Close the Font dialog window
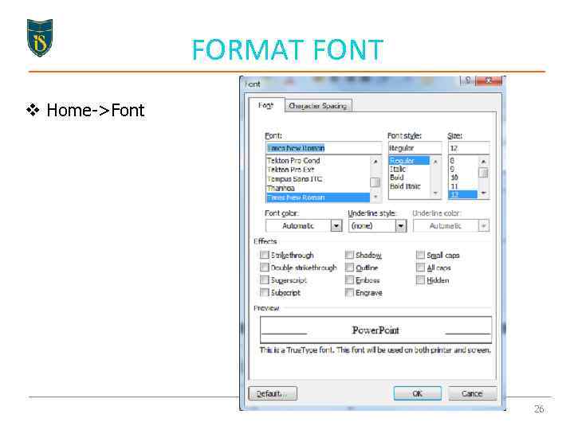 [489, 80]
